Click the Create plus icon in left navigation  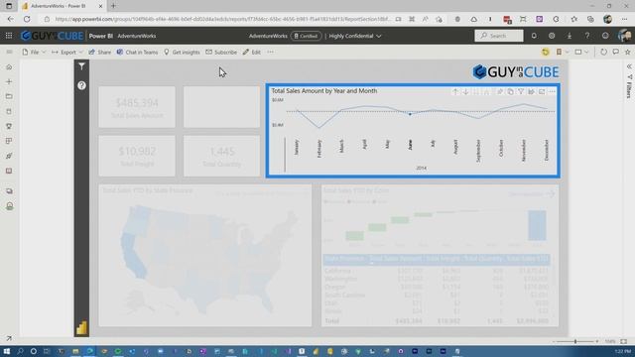point(9,81)
